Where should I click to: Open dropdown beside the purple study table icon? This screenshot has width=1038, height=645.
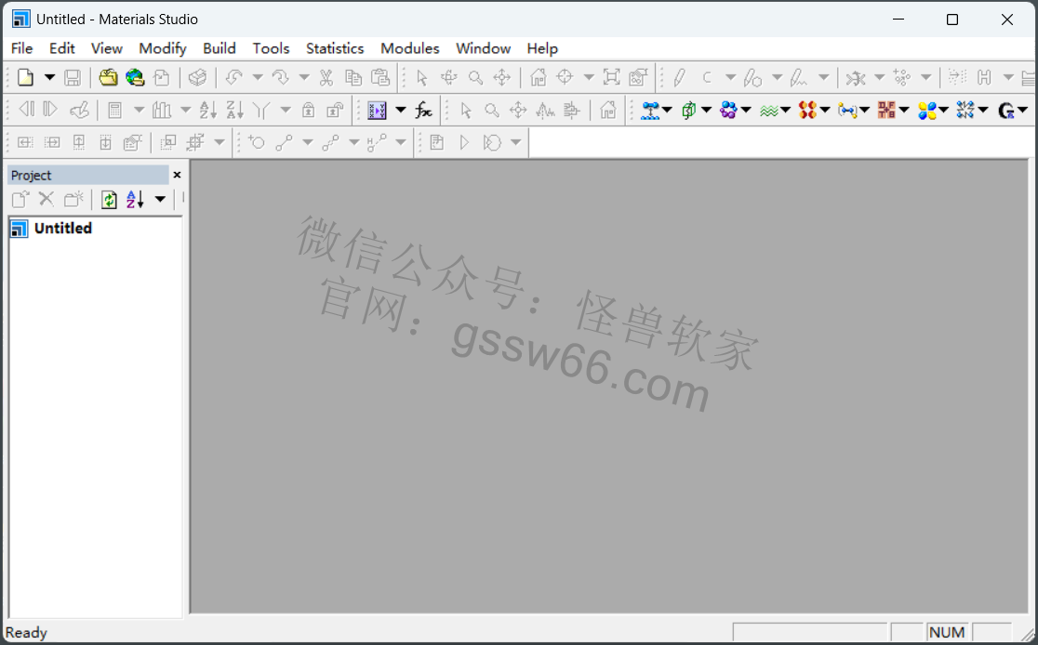coord(401,110)
